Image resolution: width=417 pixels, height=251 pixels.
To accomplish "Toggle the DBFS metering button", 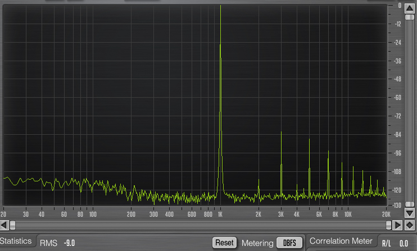I will (289, 243).
